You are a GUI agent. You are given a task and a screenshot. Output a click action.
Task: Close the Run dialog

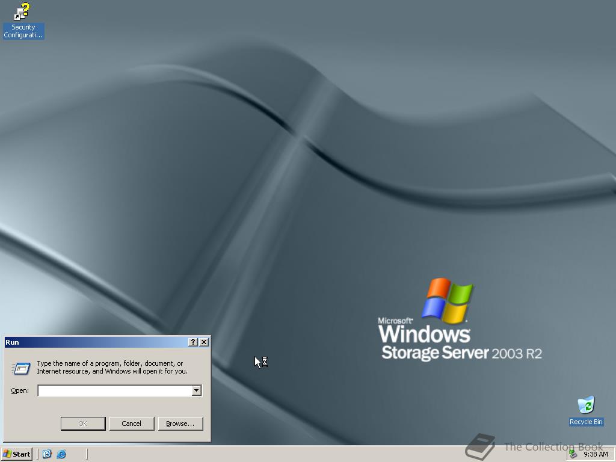coord(204,342)
